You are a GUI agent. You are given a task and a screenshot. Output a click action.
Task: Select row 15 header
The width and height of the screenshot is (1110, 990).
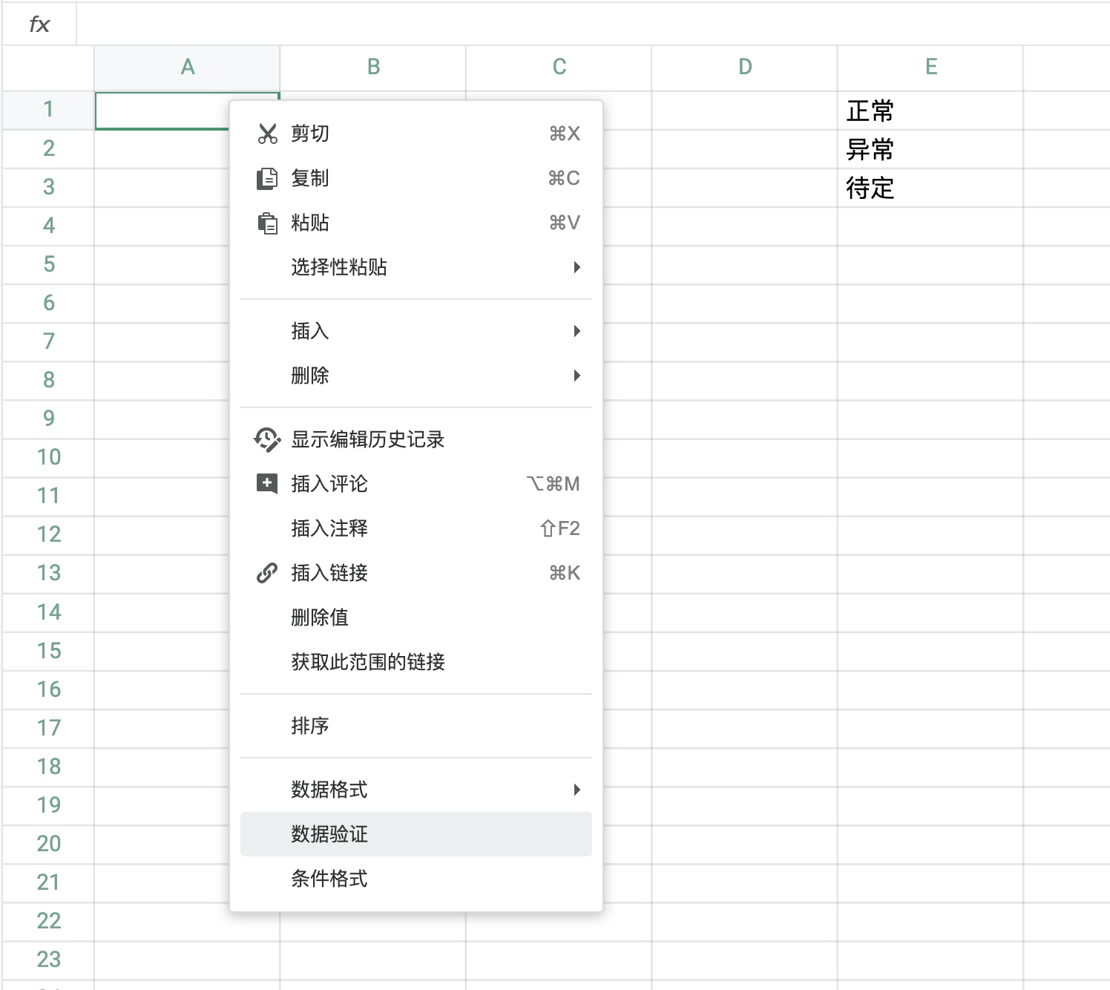click(48, 651)
